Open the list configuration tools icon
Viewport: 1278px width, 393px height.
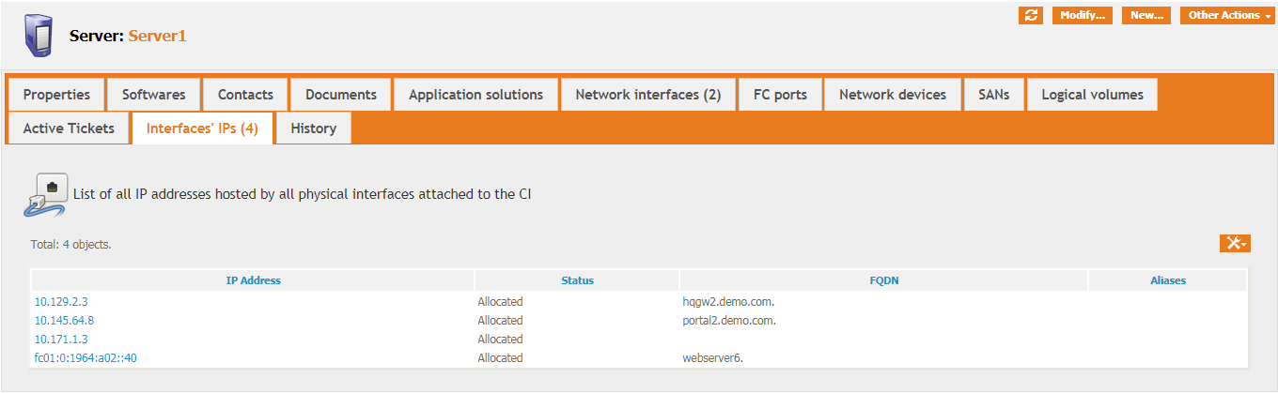coord(1235,244)
